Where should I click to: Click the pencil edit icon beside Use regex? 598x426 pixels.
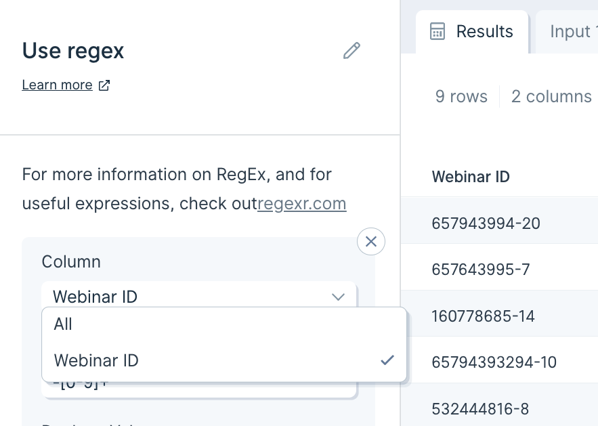click(351, 51)
